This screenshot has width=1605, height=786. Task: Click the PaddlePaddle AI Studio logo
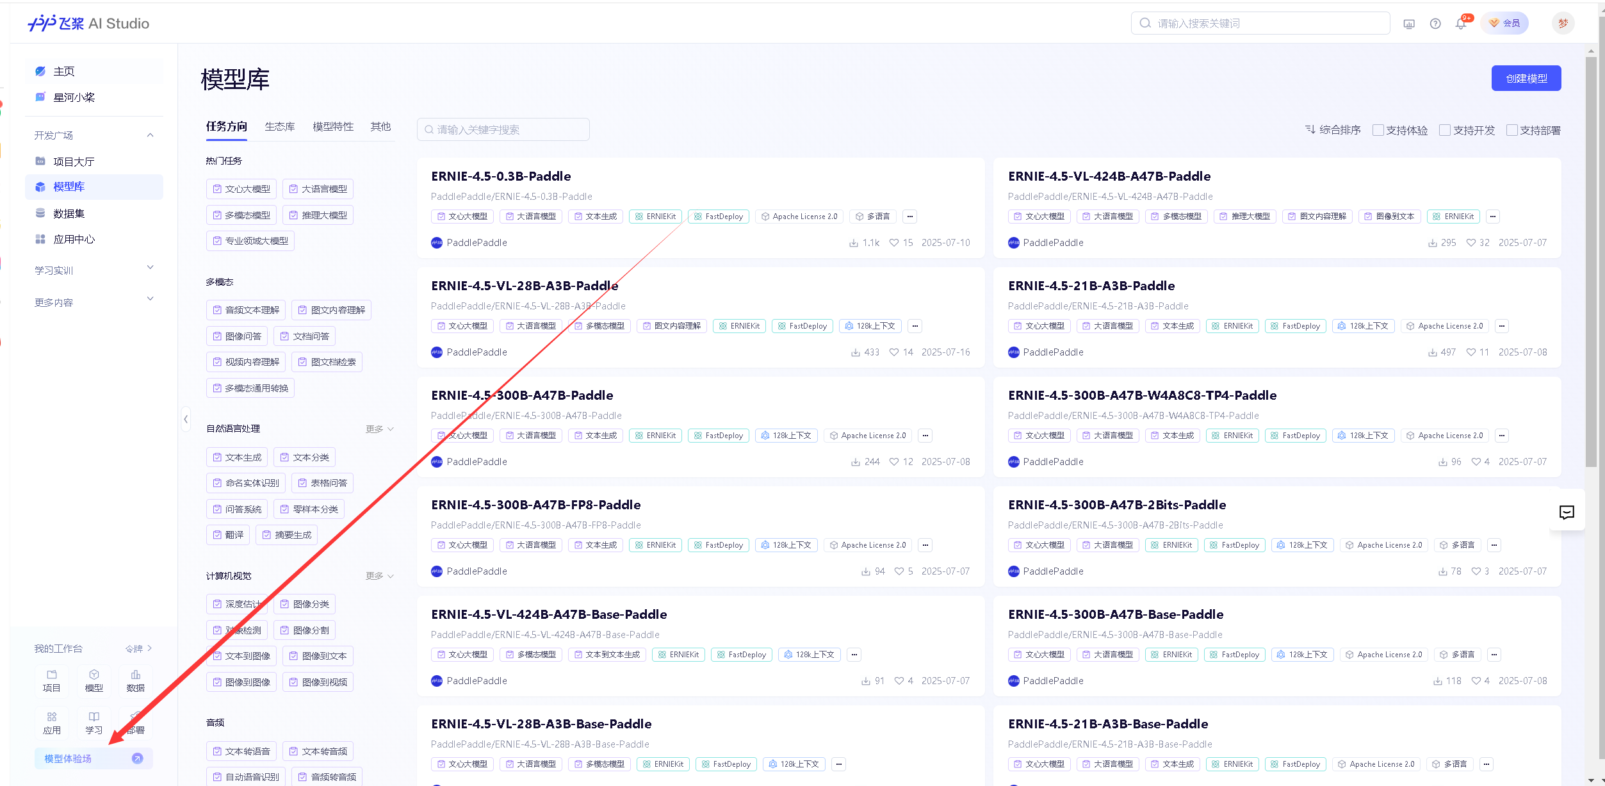click(x=88, y=24)
